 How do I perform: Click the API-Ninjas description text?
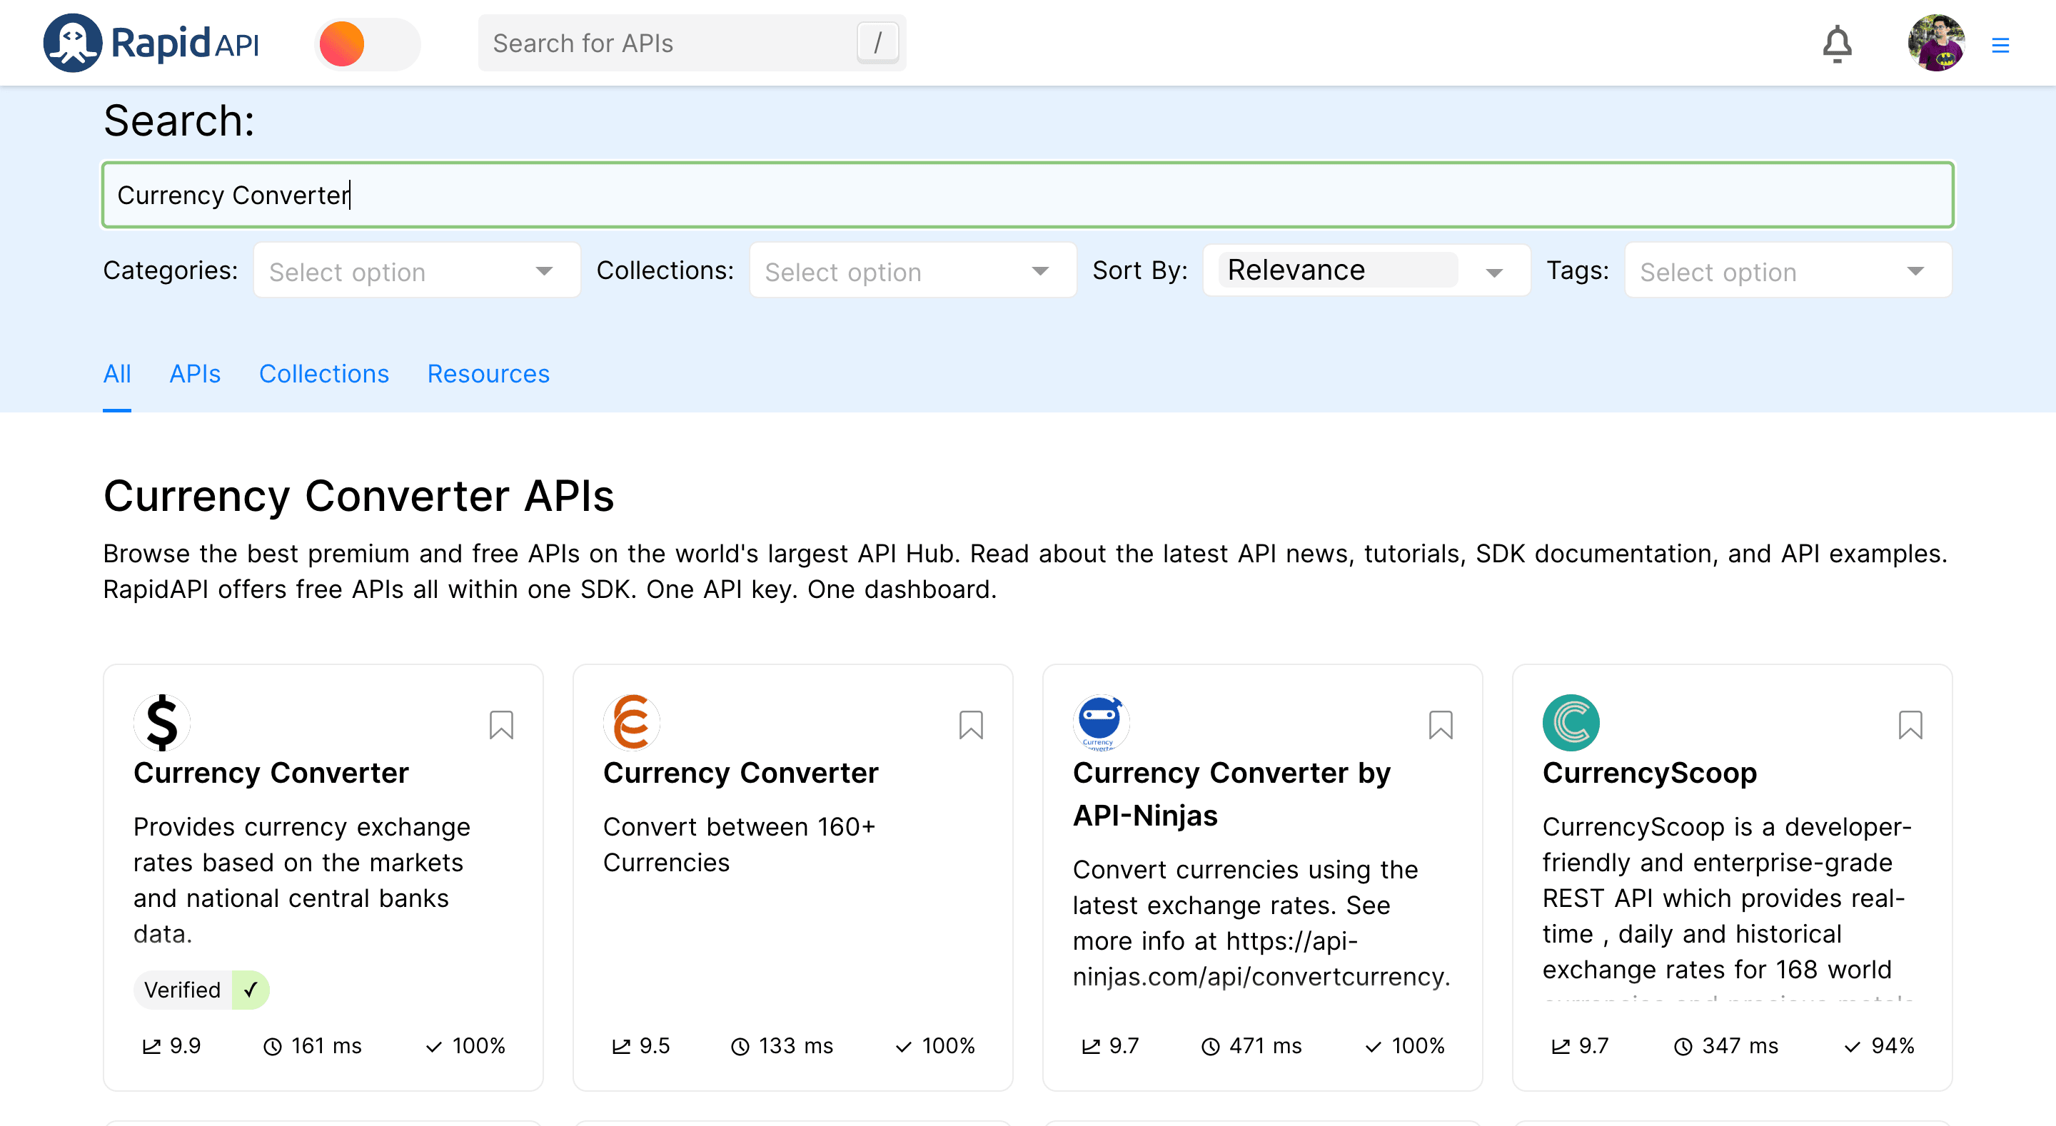[1261, 923]
